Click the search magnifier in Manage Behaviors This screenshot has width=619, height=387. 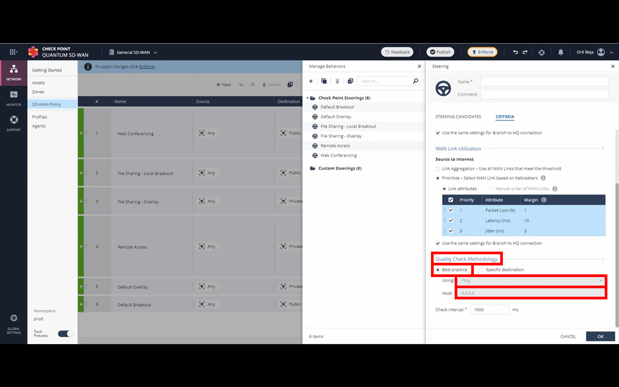tap(416, 81)
